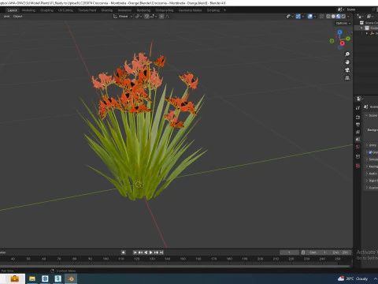Jump to the first frame
This screenshot has width=378, height=284.
135,252
